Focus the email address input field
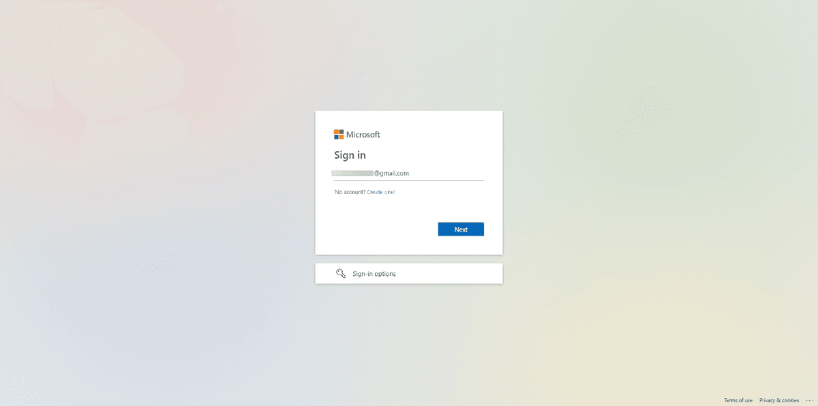The height and width of the screenshot is (406, 818). click(x=409, y=173)
